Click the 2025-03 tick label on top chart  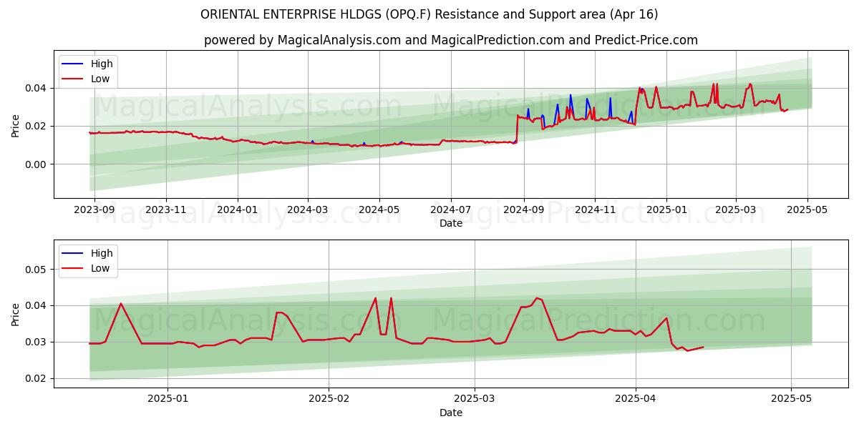(x=736, y=210)
